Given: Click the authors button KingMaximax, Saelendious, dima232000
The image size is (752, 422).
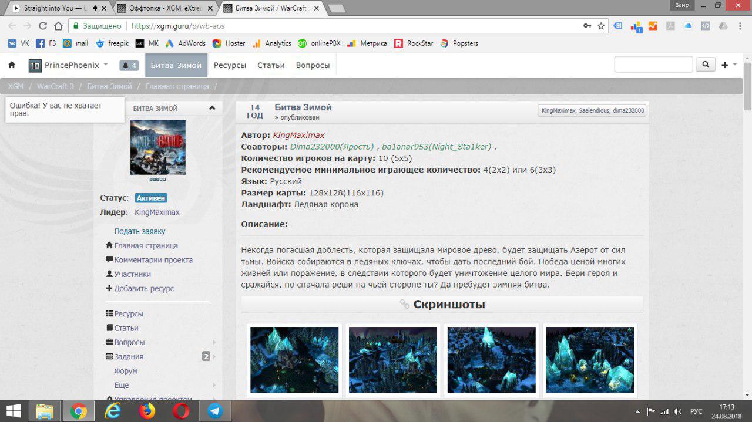Looking at the screenshot, I should pos(592,110).
